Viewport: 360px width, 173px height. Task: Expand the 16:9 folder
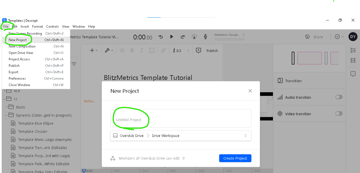click(4, 91)
